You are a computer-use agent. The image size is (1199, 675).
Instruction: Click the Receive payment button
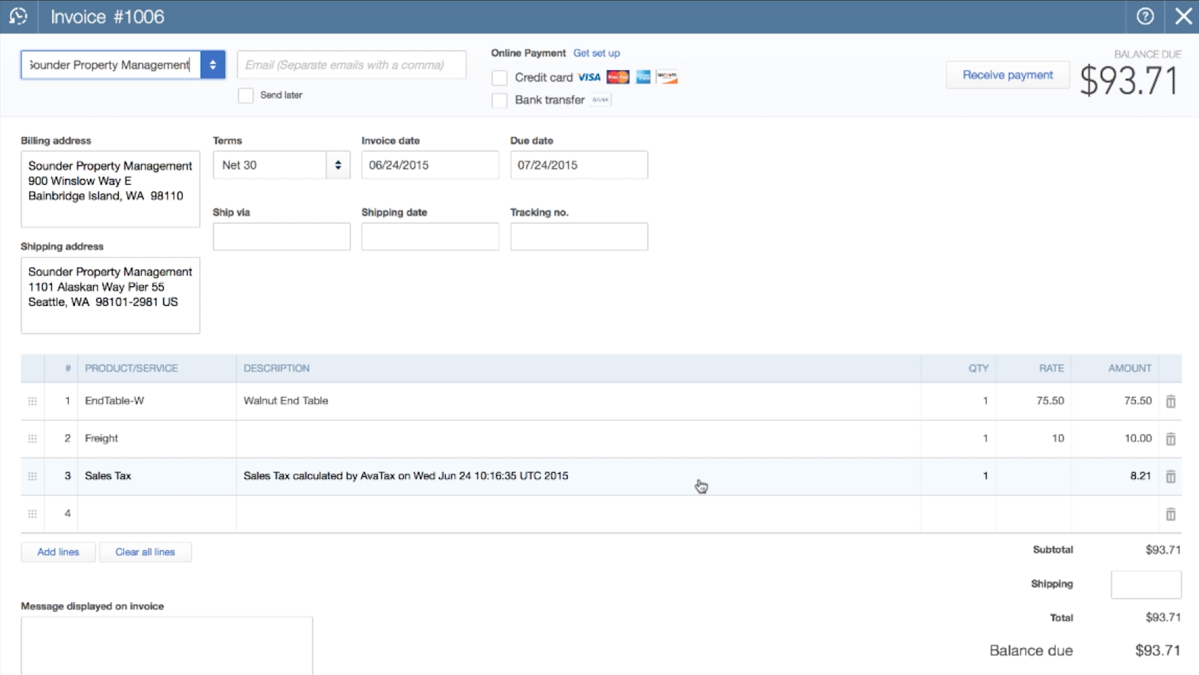[x=1008, y=75]
